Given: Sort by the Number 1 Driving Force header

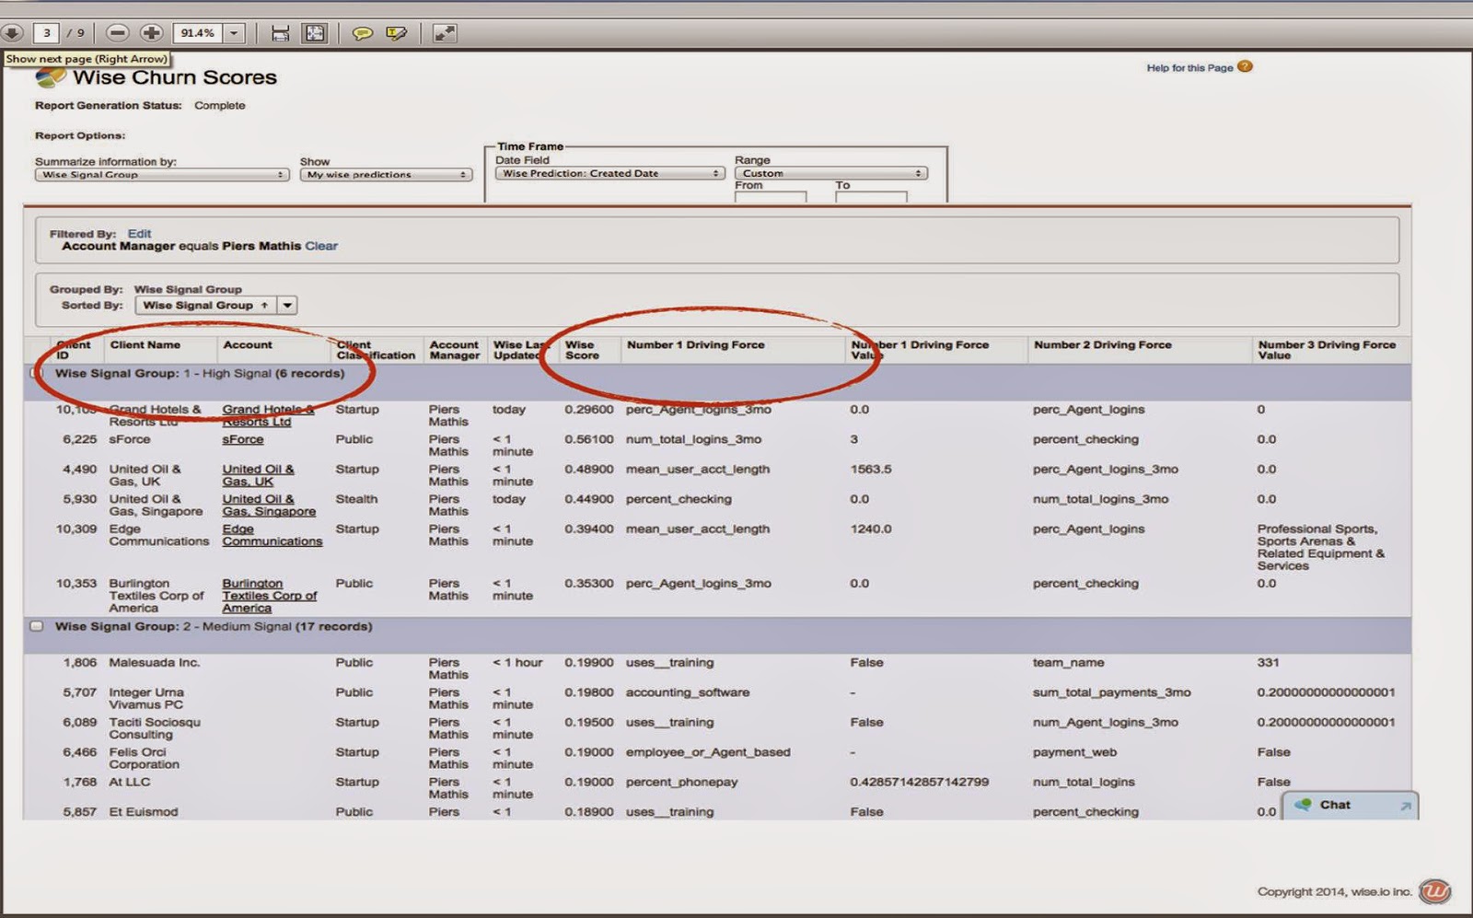Looking at the screenshot, I should tap(696, 344).
